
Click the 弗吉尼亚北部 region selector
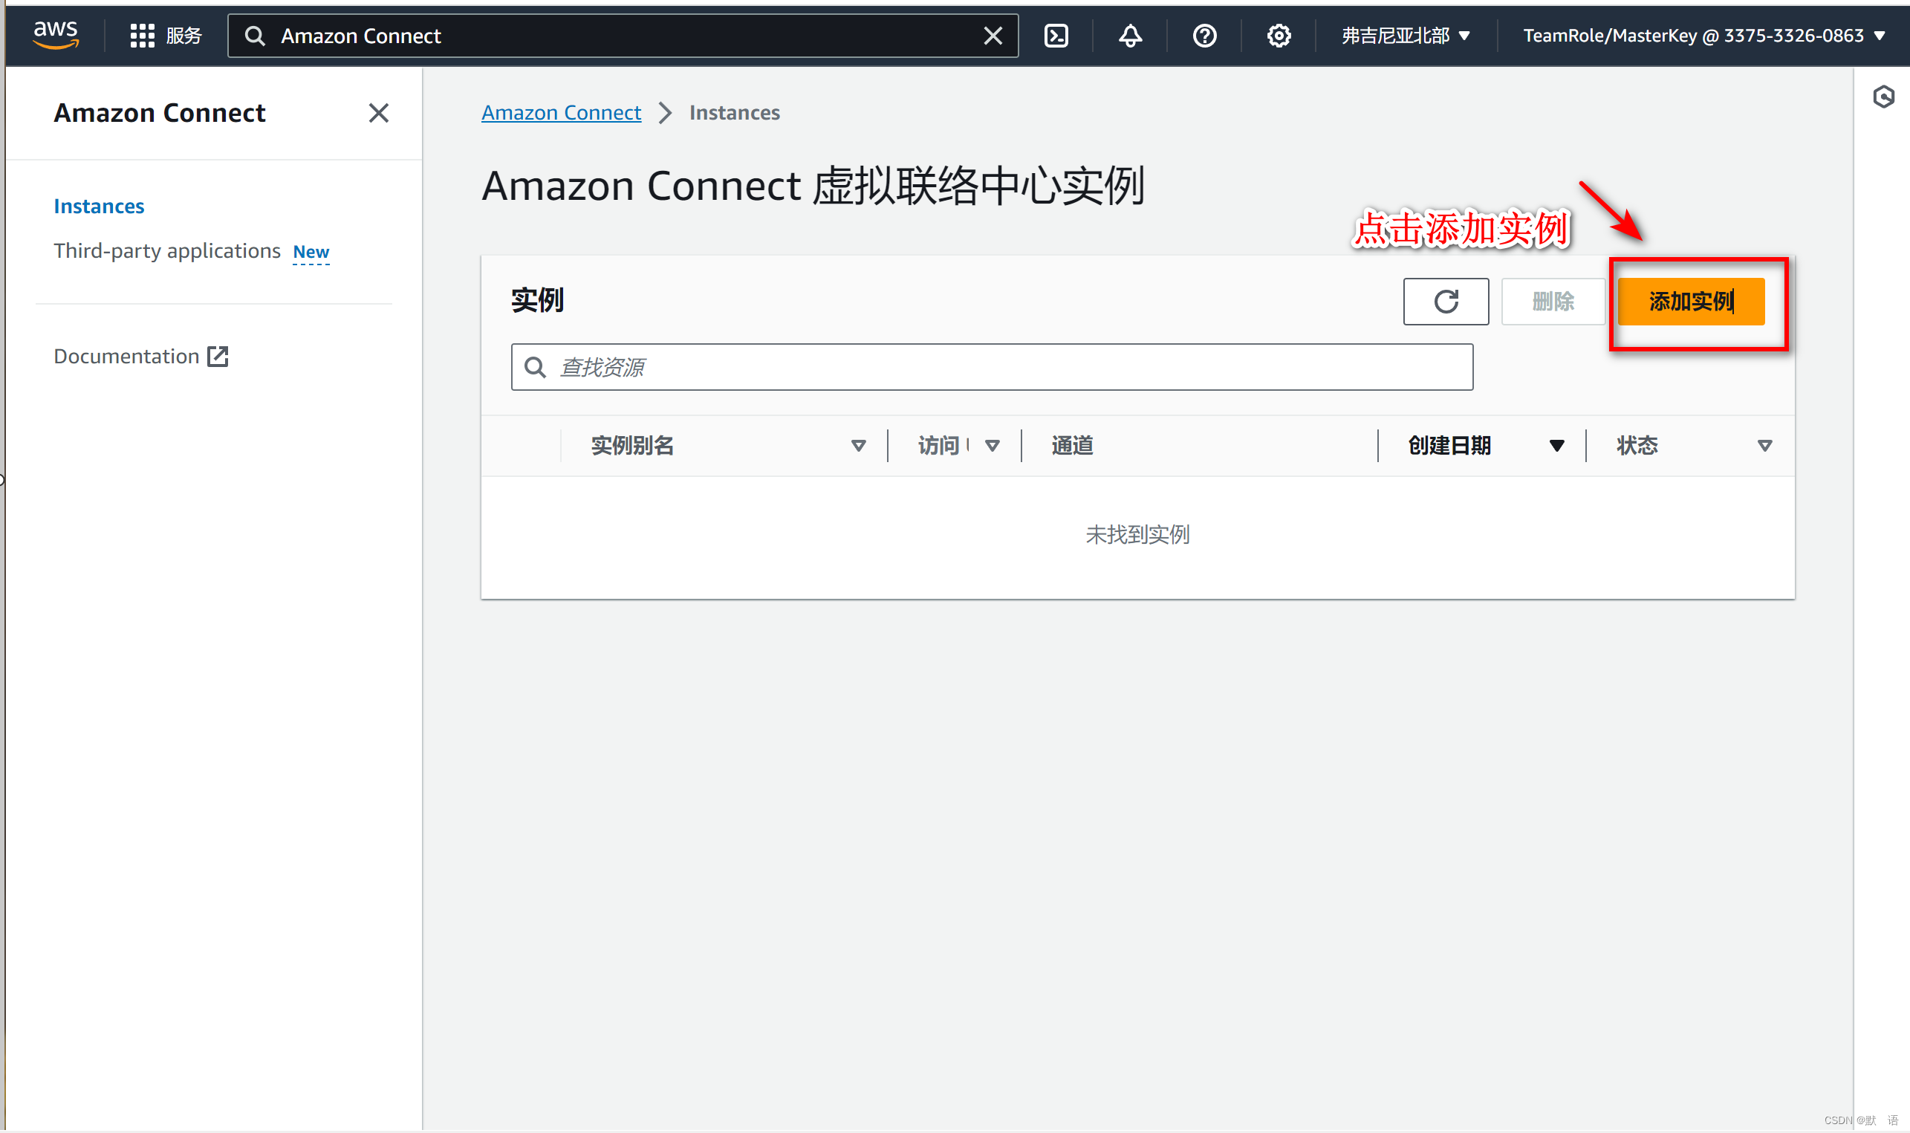1406,33
